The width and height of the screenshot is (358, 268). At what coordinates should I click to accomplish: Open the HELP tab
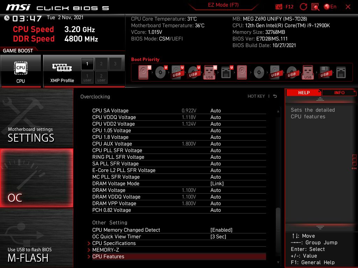click(304, 92)
